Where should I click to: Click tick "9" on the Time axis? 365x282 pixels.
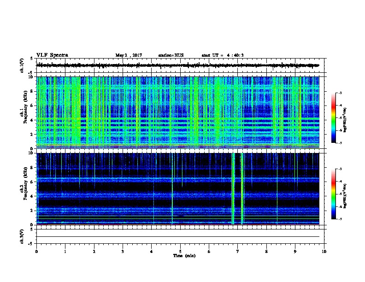pos(295,252)
